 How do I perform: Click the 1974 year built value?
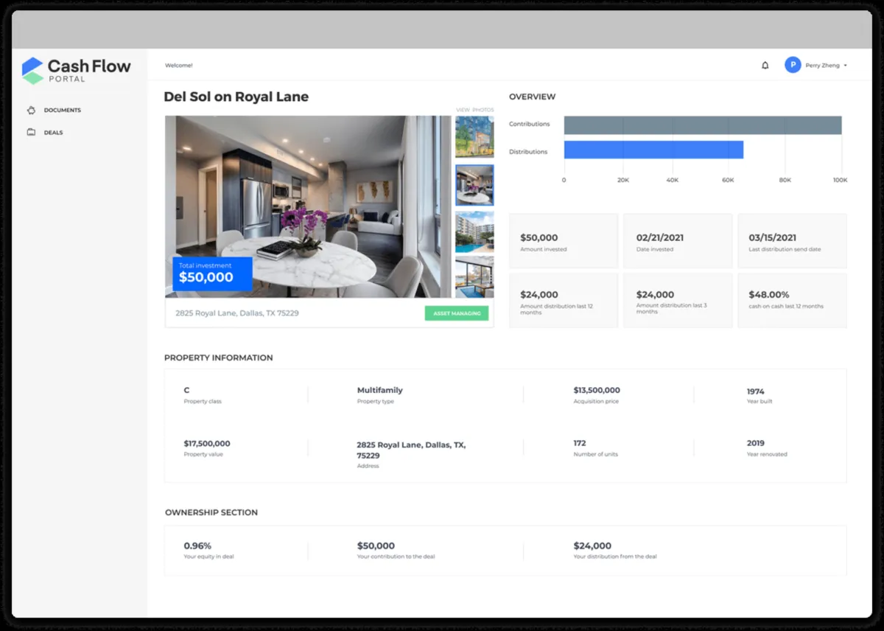click(x=756, y=391)
